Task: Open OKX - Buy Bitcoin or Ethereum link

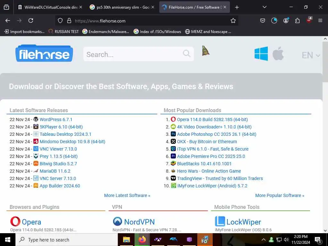Action: [x=207, y=142]
